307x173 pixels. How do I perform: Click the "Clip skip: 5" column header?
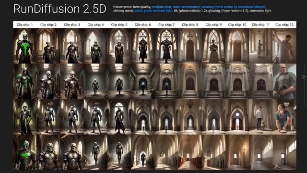pos(119,25)
